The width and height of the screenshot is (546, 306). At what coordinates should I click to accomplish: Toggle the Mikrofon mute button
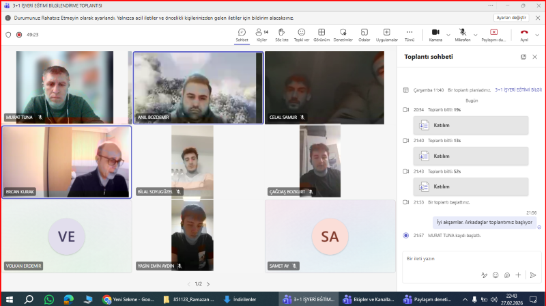click(x=462, y=34)
